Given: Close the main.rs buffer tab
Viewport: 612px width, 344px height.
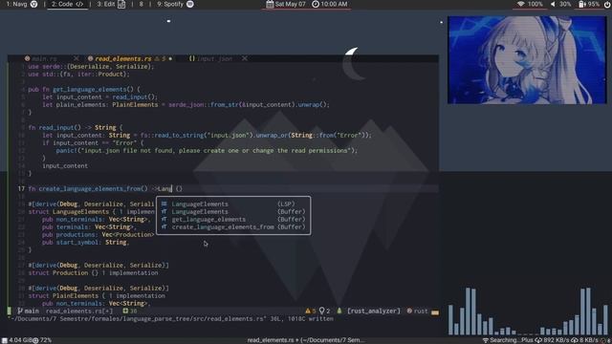Looking at the screenshot, I should pyautogui.click(x=76, y=58).
